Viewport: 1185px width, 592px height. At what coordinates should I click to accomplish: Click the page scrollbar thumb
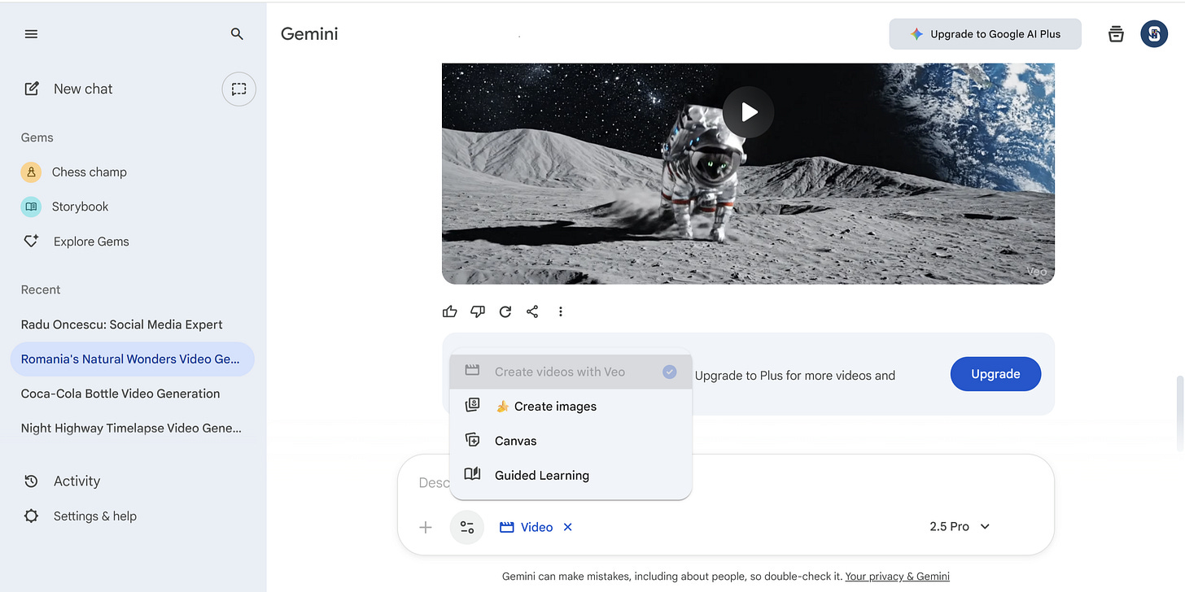pos(1179,413)
